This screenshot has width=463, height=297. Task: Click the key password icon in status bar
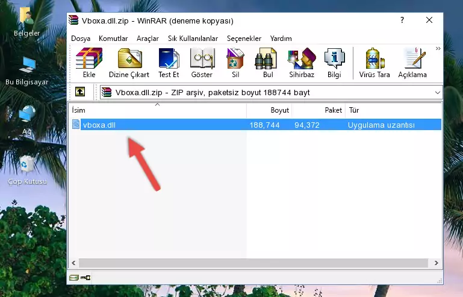tap(85, 278)
